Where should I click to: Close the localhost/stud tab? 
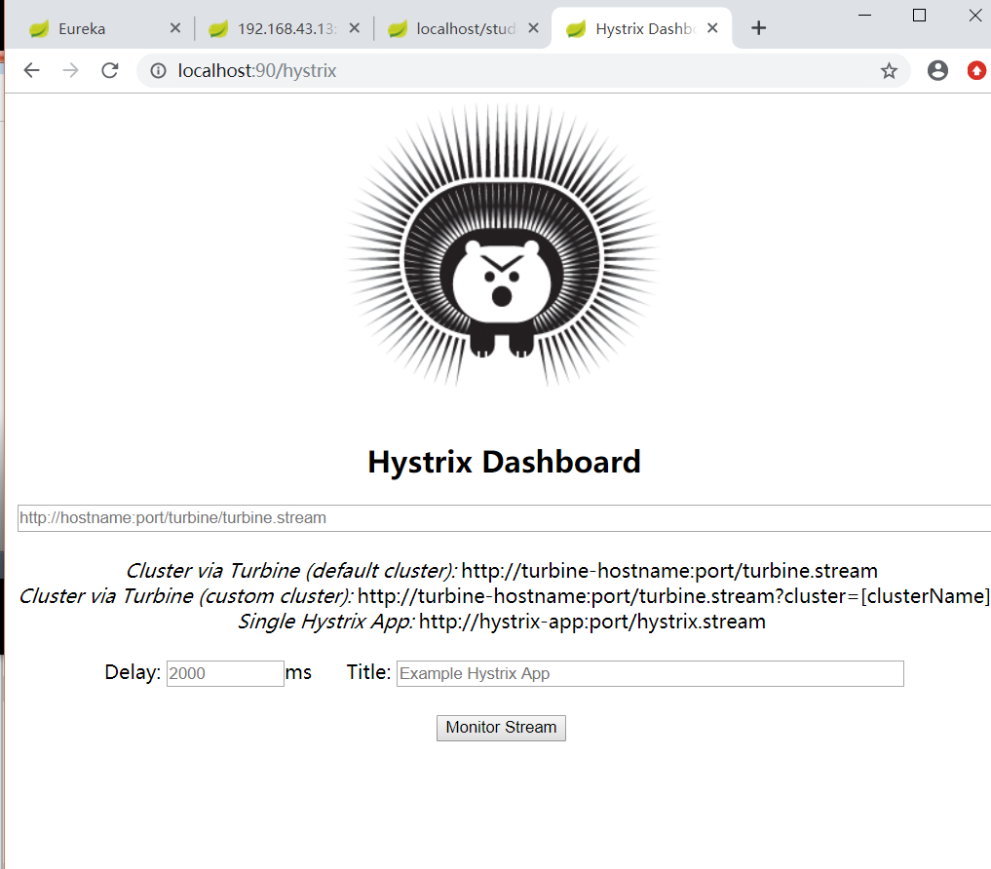533,28
